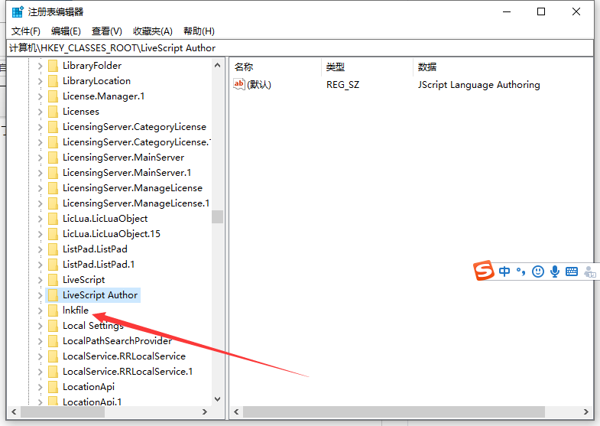
Task: Click the (默认) string value icon
Action: pos(239,85)
